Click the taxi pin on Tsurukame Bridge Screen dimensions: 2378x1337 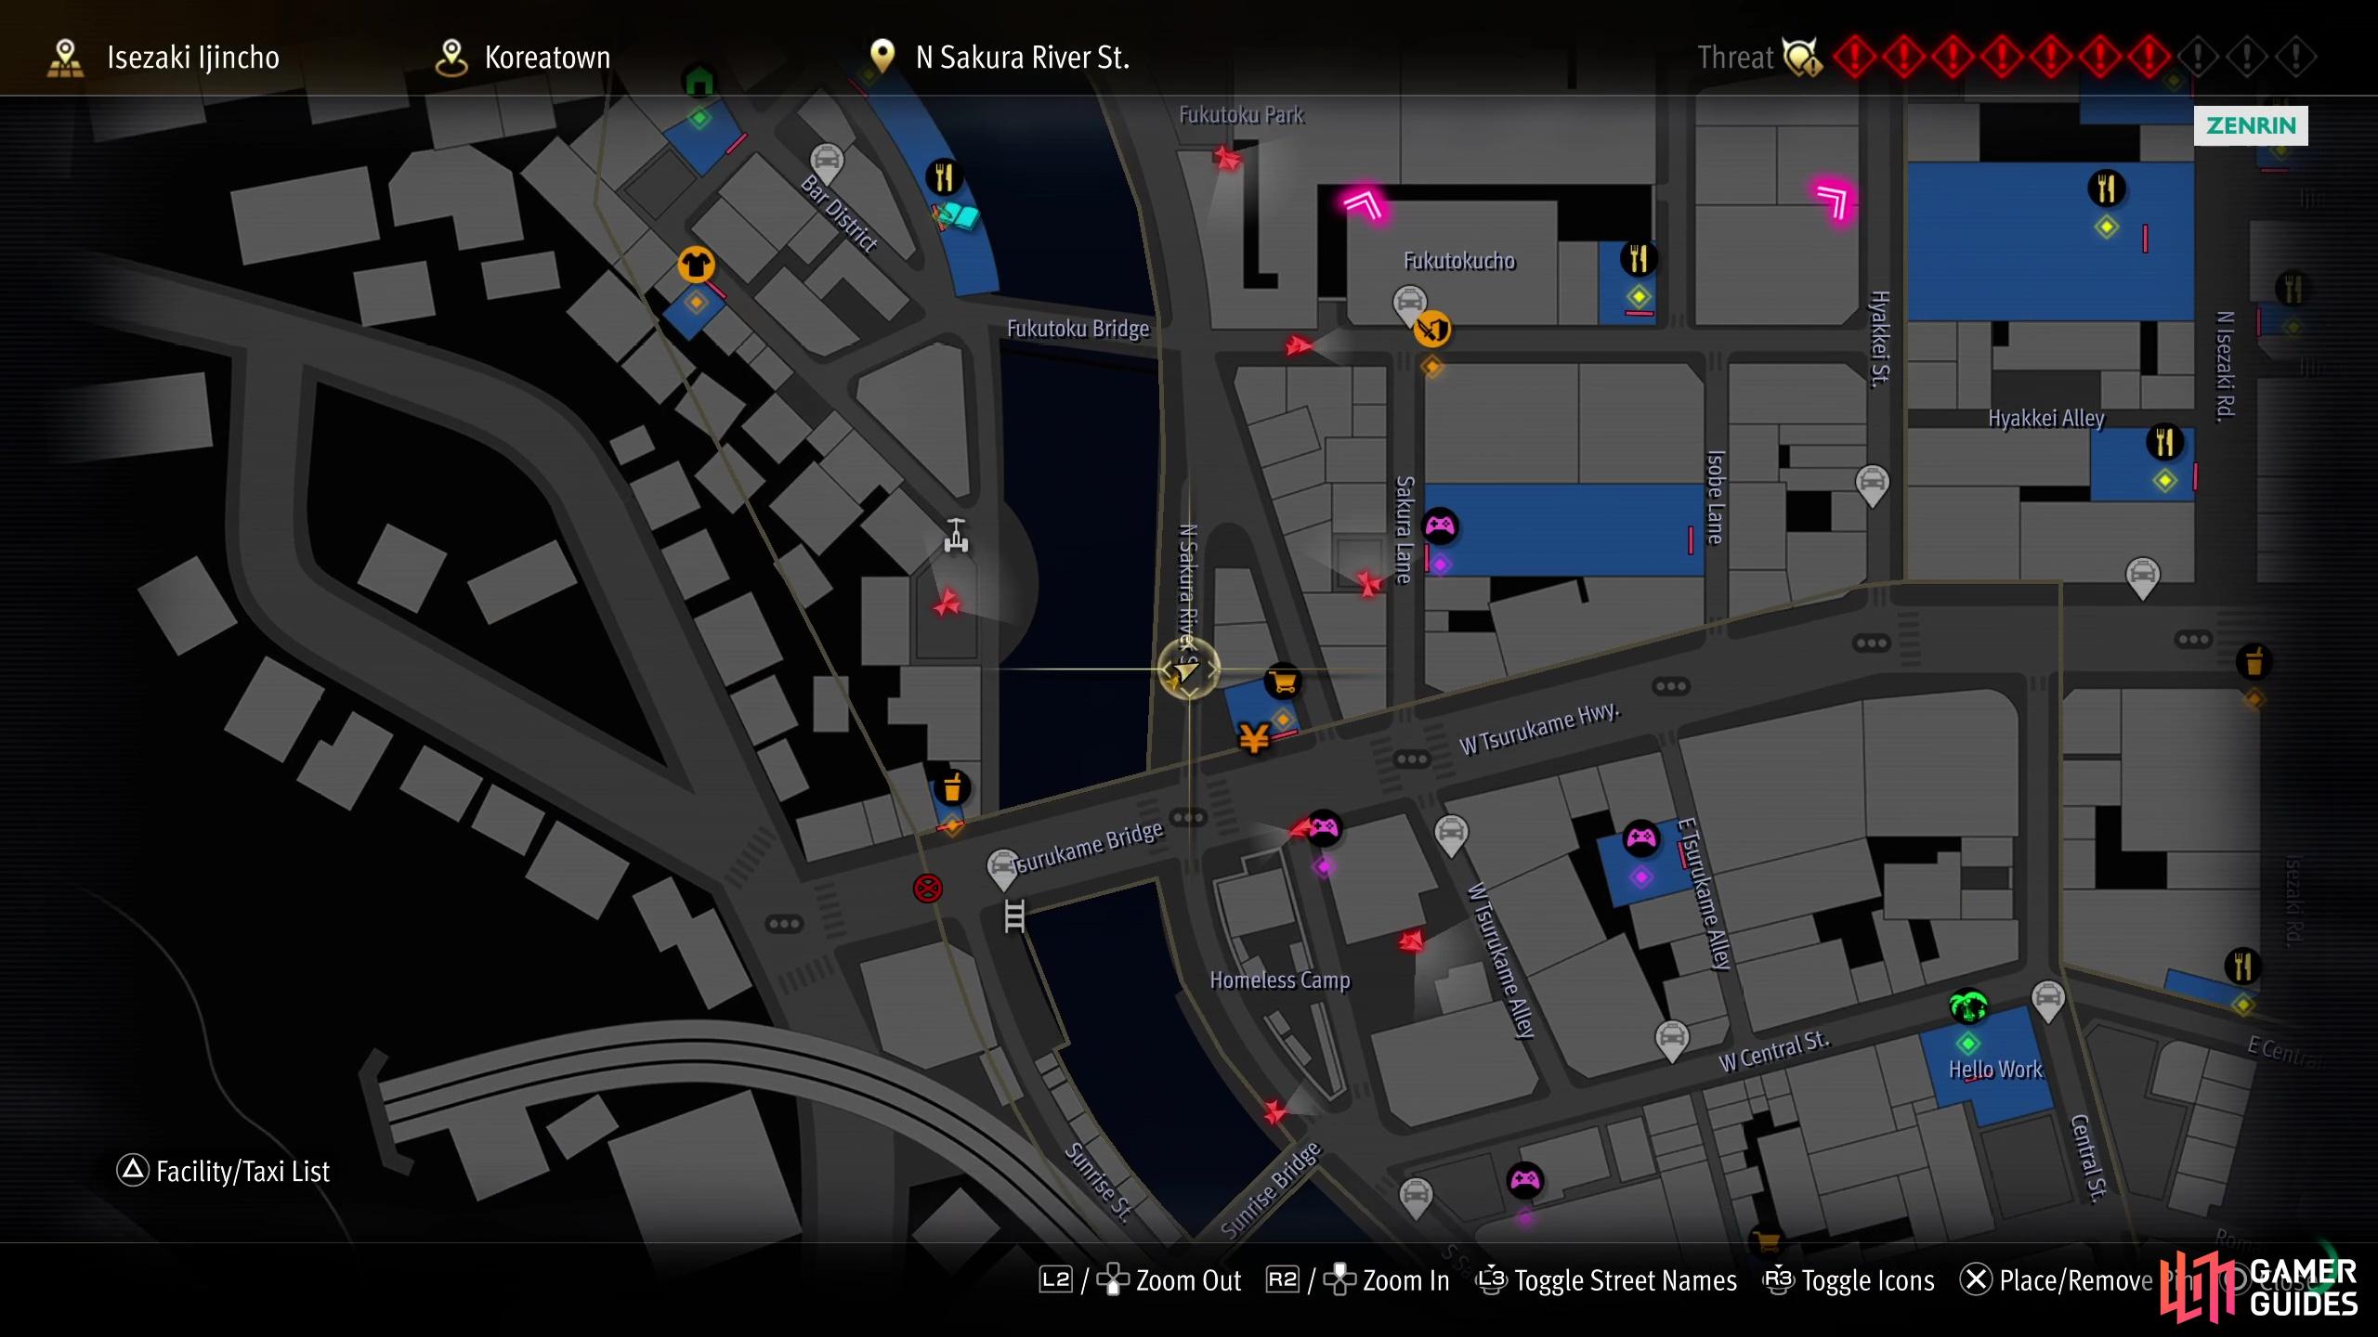pyautogui.click(x=1002, y=870)
